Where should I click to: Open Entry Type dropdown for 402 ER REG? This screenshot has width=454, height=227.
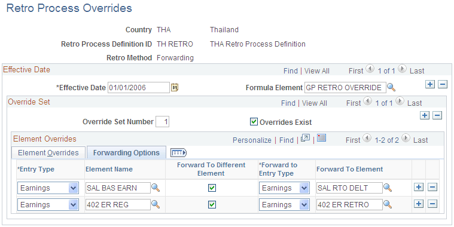[x=48, y=205]
